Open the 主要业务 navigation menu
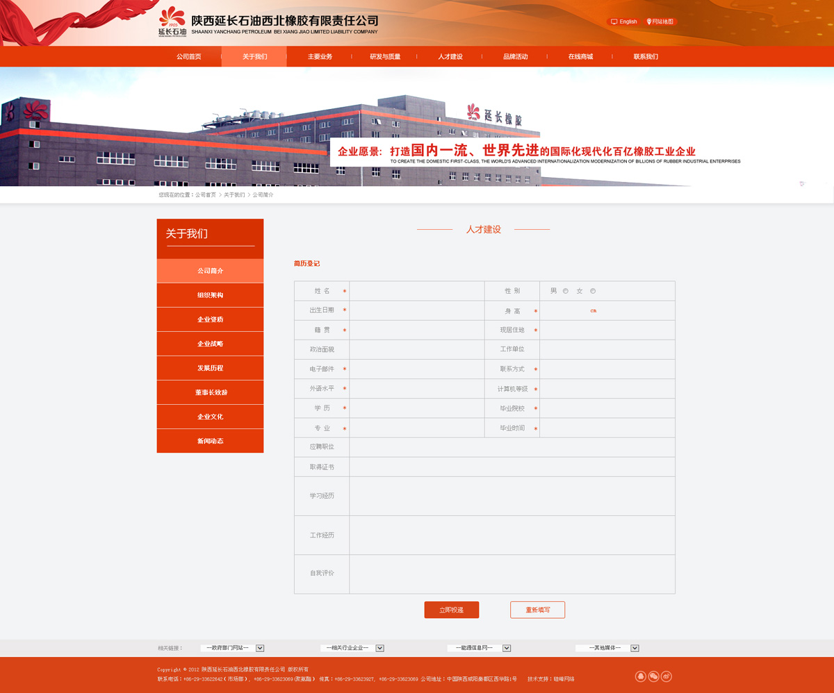This screenshot has width=834, height=693. [320, 57]
